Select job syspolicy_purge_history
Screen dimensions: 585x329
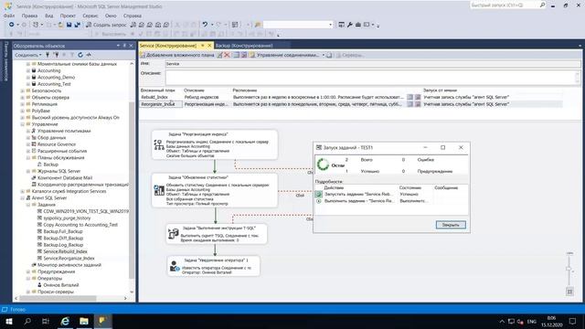point(67,218)
